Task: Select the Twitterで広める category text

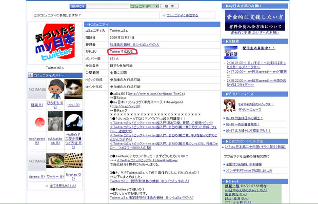Action: pyautogui.click(x=122, y=52)
